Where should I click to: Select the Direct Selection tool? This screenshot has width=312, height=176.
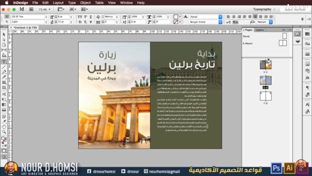[x=4, y=40]
